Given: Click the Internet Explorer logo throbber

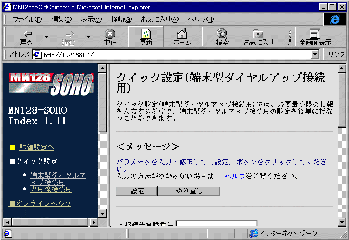Looking at the screenshot, I should pyautogui.click(x=335, y=19).
